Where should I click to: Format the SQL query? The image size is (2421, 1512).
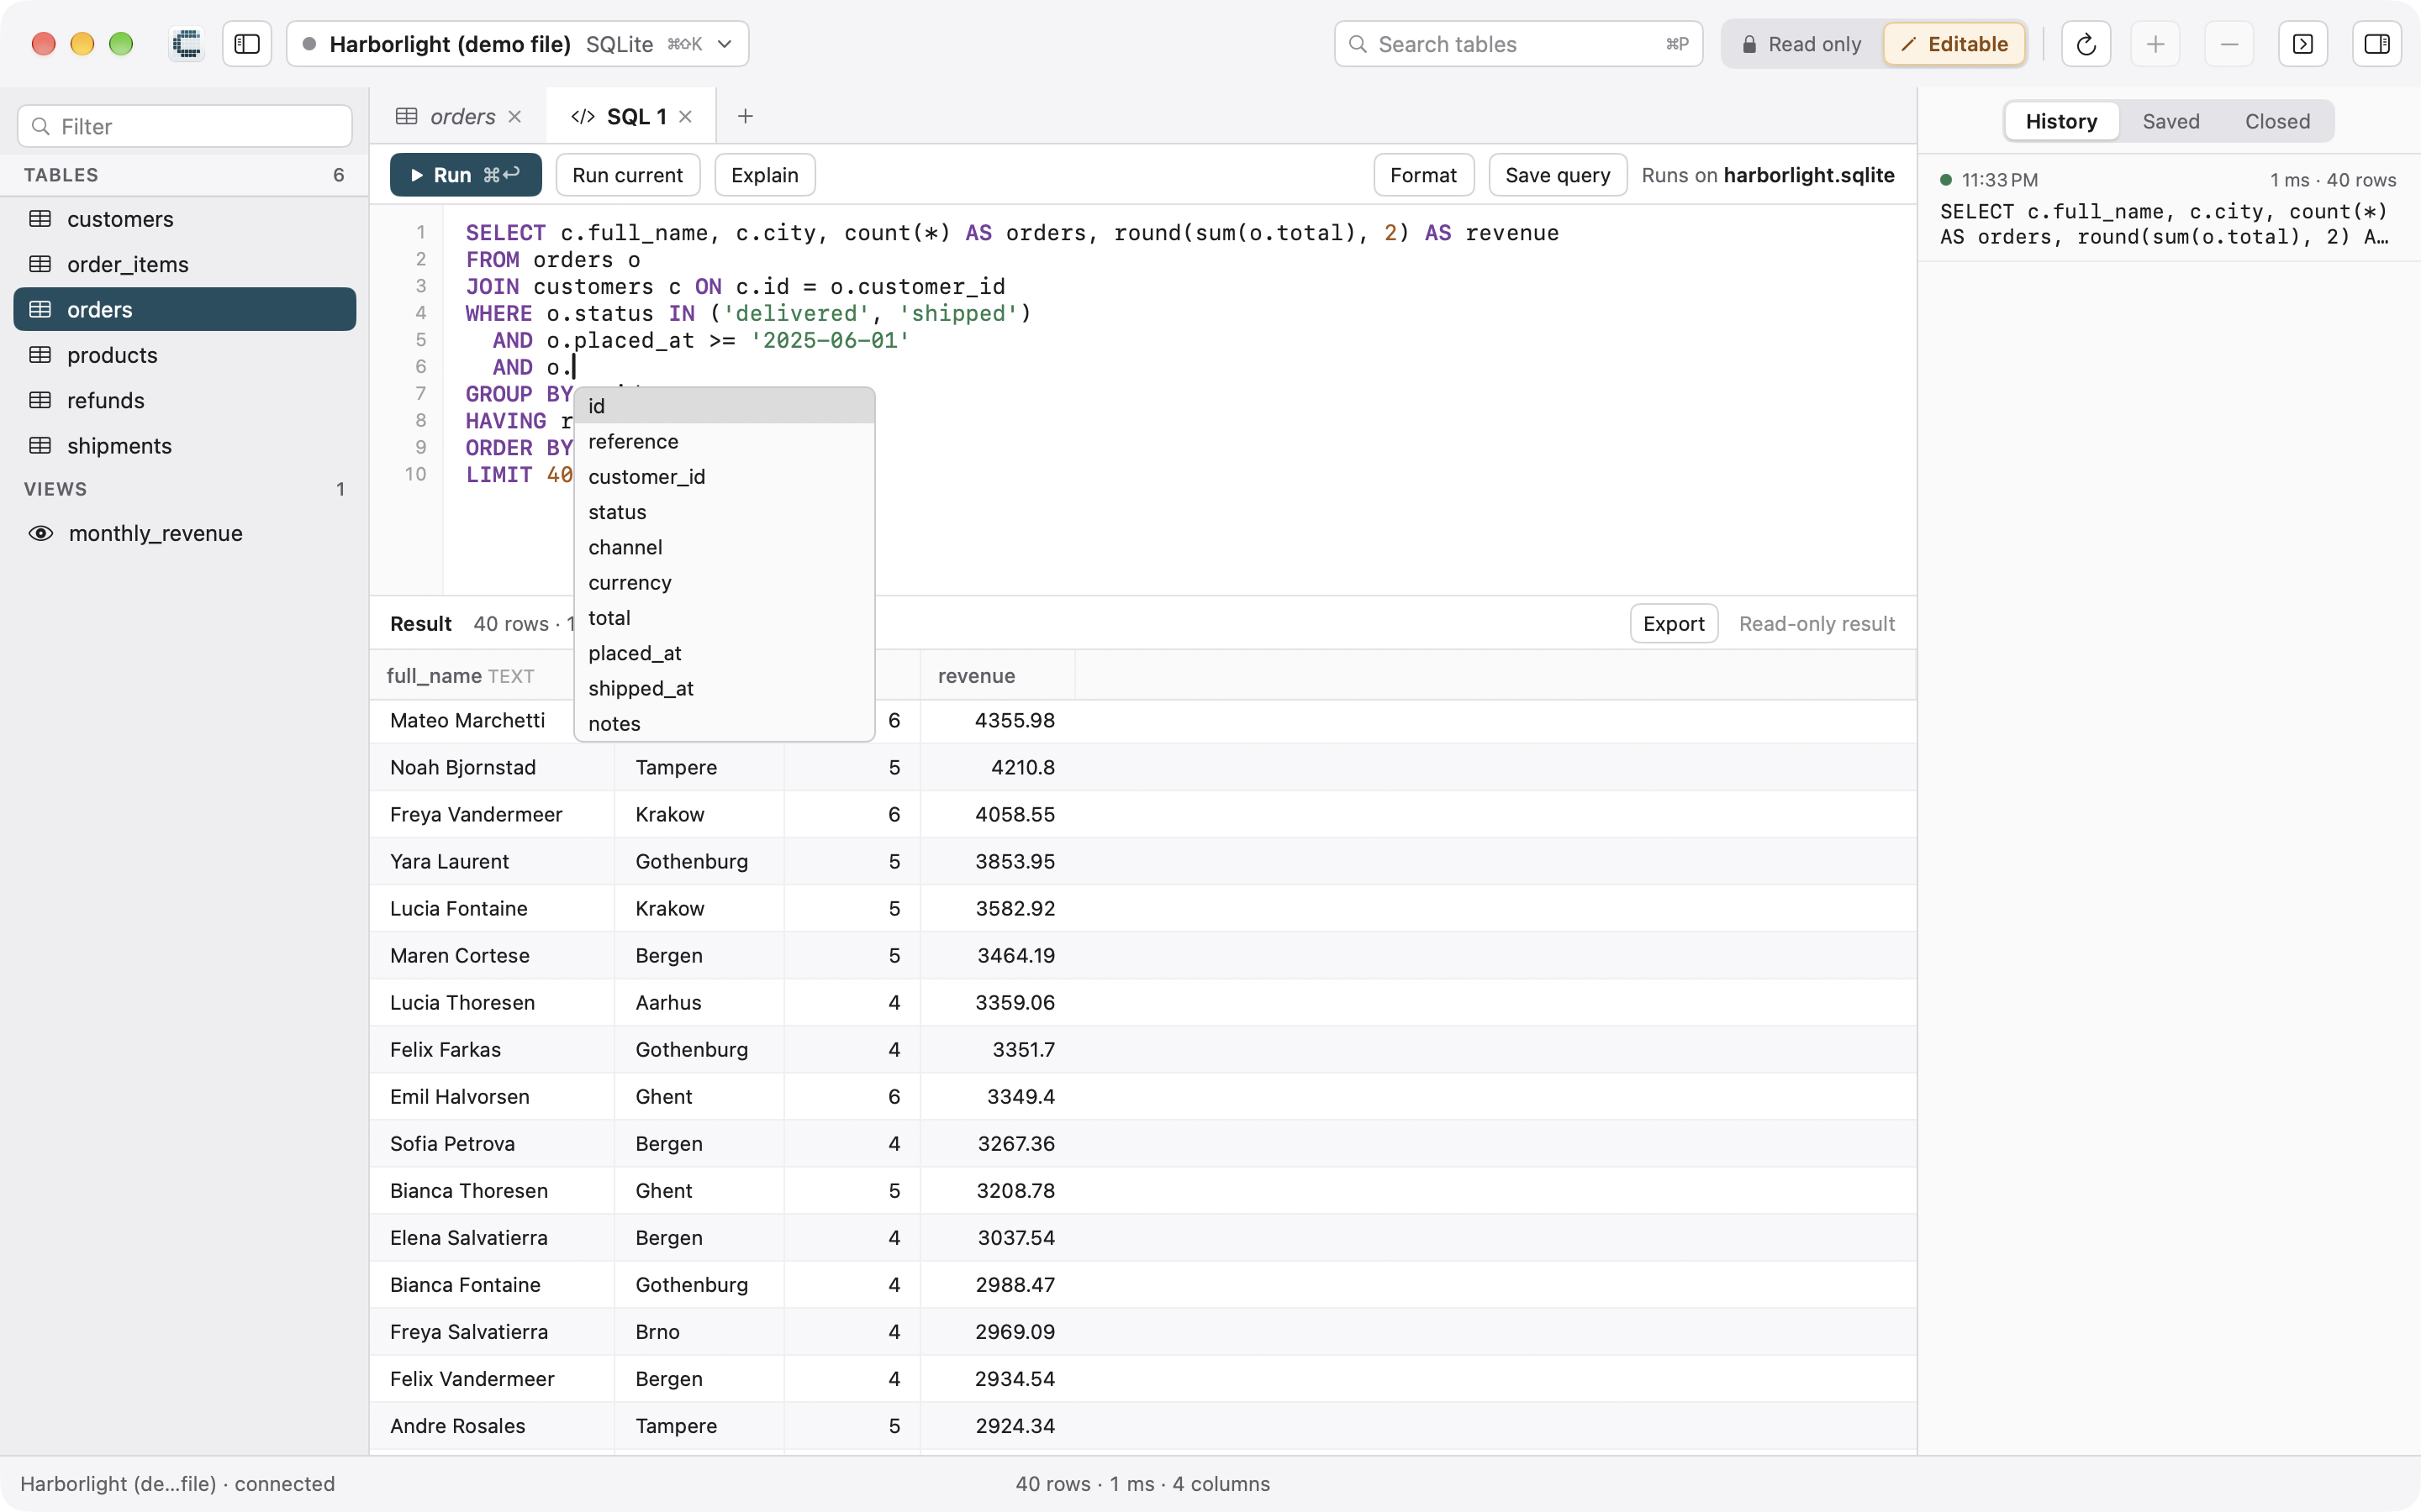tap(1422, 175)
